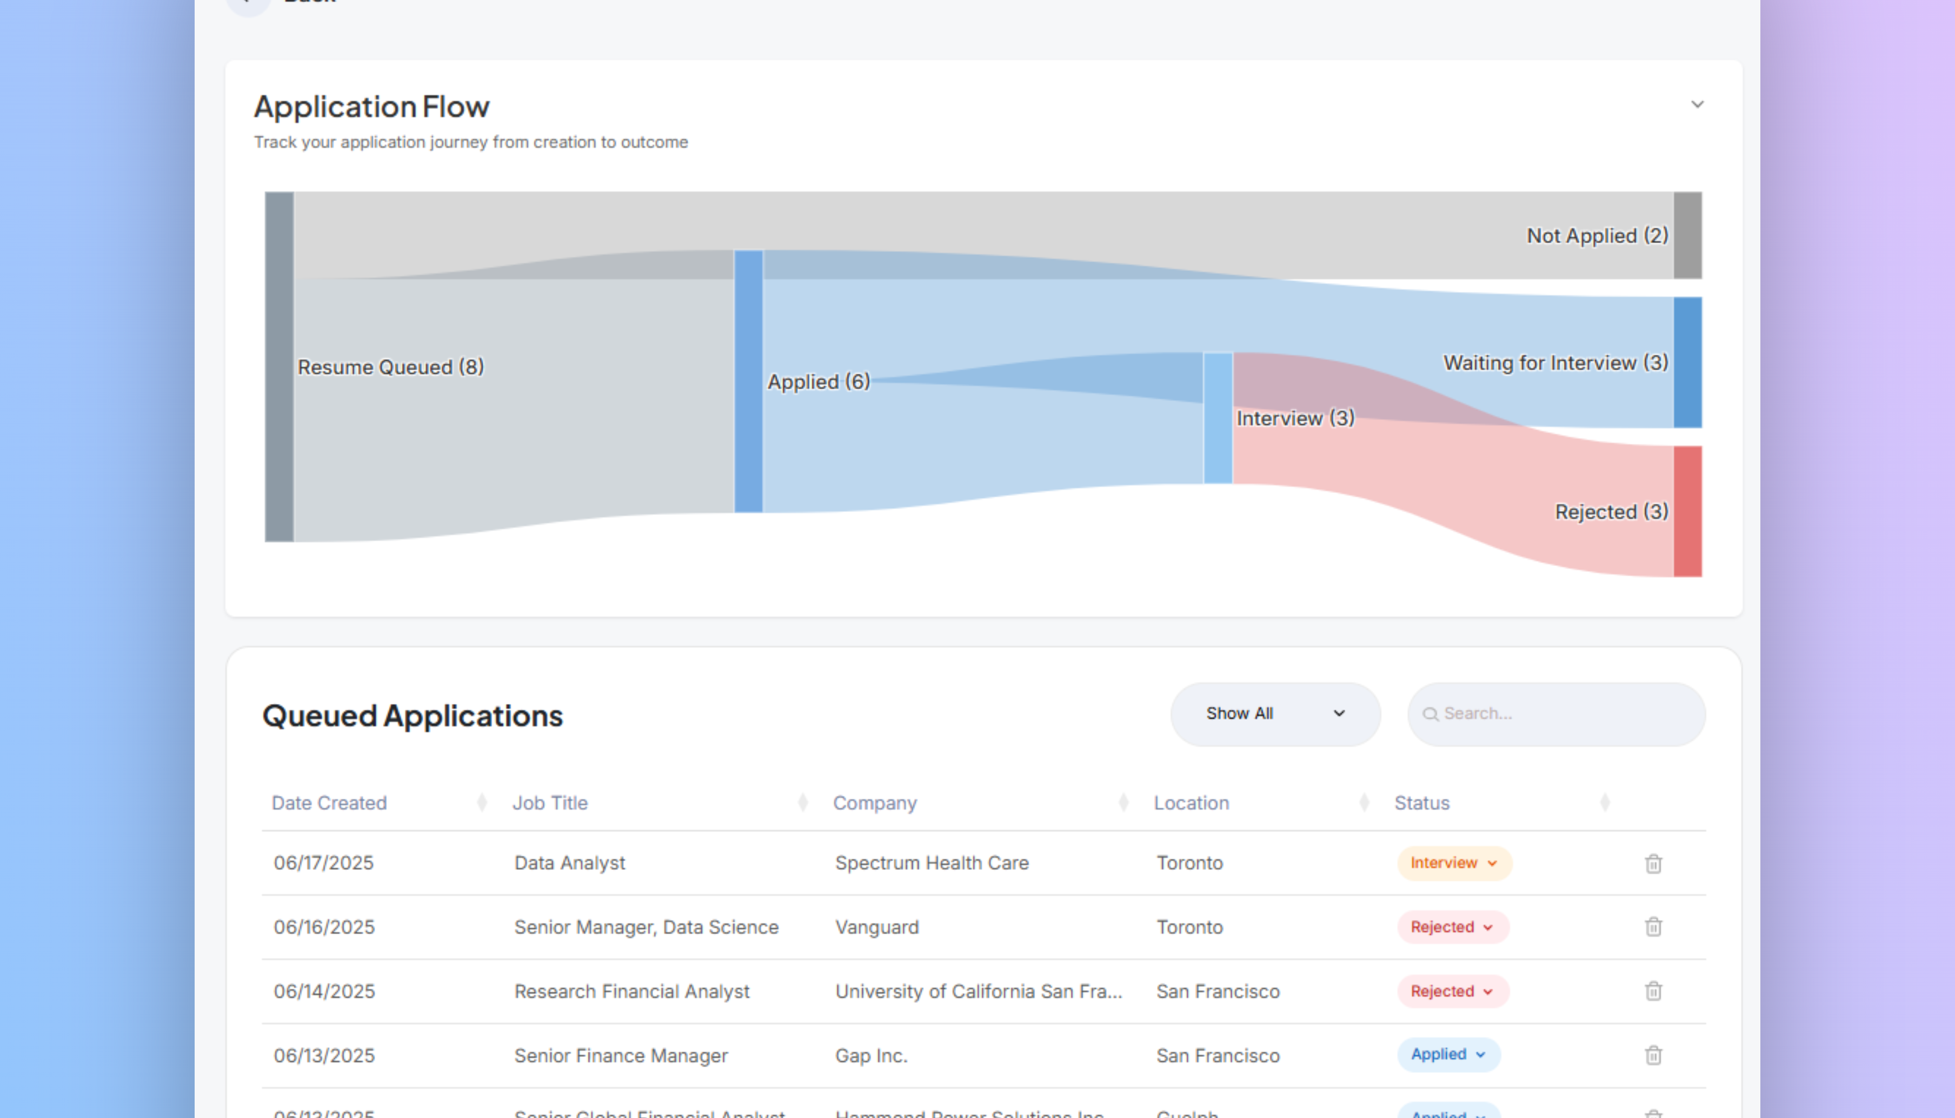Click Senior Finance Manager job title
This screenshot has width=1955, height=1118.
click(x=621, y=1055)
